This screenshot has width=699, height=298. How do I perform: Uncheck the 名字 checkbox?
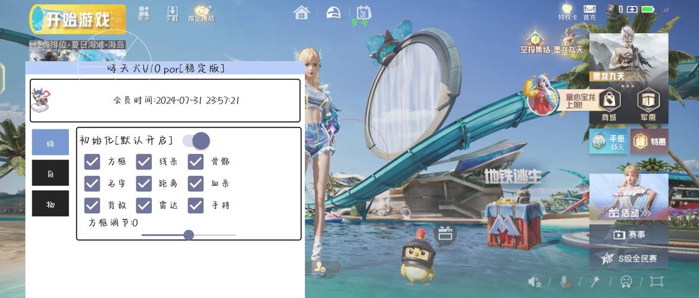coord(92,184)
